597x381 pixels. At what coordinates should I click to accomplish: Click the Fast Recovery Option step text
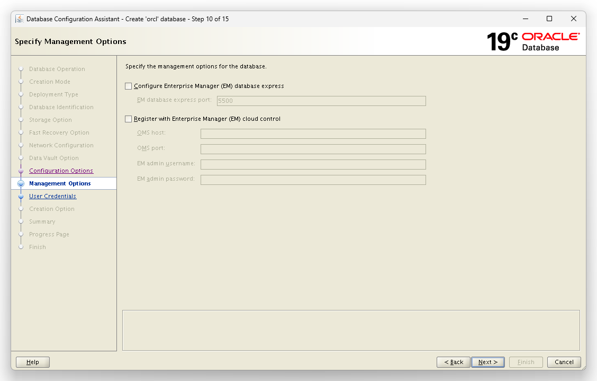tap(59, 132)
